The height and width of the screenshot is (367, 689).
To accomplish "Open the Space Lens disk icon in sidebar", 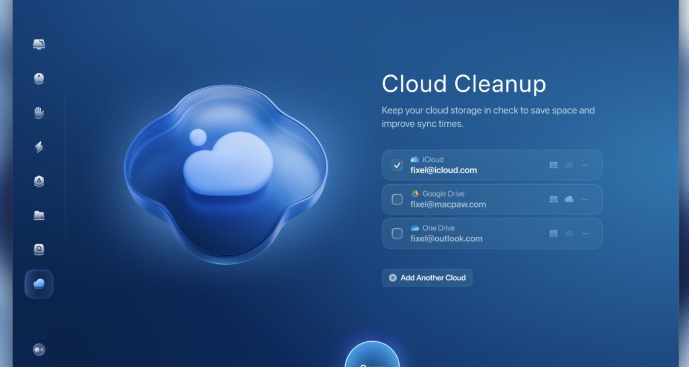I will 39,249.
